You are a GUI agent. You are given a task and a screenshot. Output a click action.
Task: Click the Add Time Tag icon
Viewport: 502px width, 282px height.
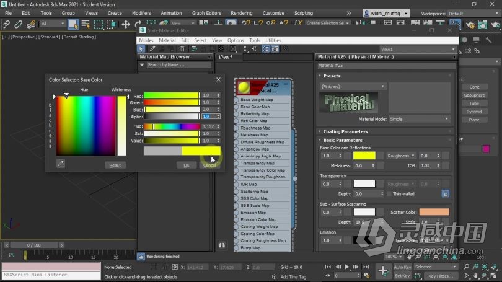pyautogui.click(x=275, y=276)
